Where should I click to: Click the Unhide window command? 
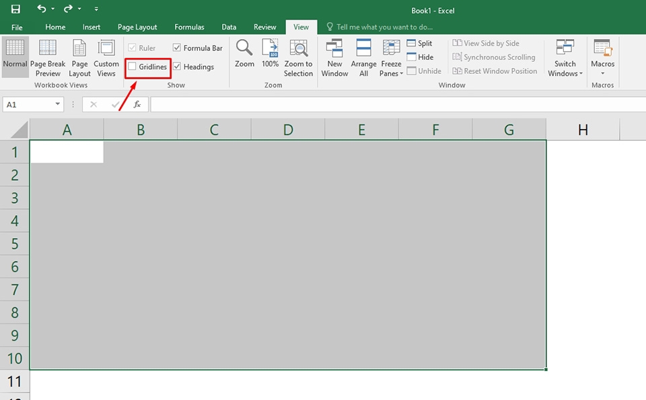[x=424, y=71]
